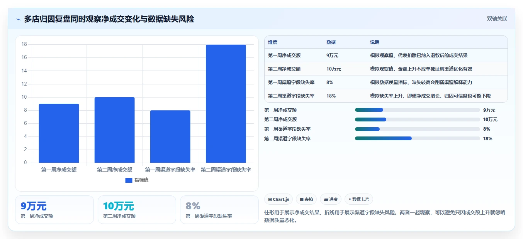Click the 第一周渠道字段缺失率 x-axis label
The width and height of the screenshot is (523, 239).
(170, 170)
